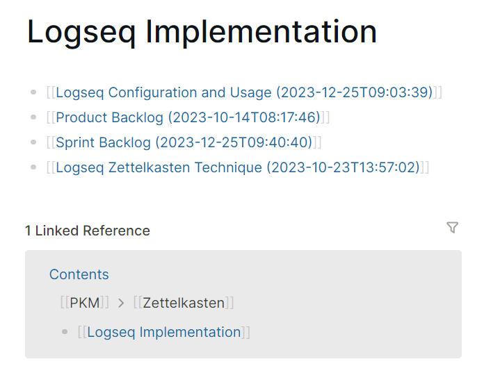Open the PKM breadcrumb link
This screenshot has height=382, width=484.
pos(85,303)
